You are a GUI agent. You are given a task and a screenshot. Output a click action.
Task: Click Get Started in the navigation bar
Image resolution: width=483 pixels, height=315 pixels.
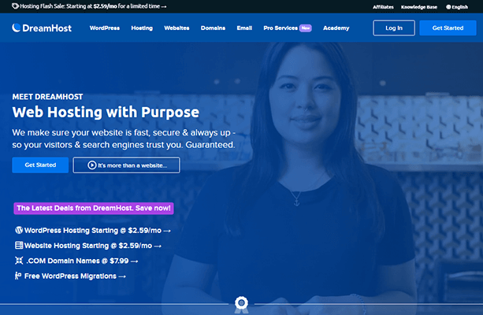click(448, 28)
